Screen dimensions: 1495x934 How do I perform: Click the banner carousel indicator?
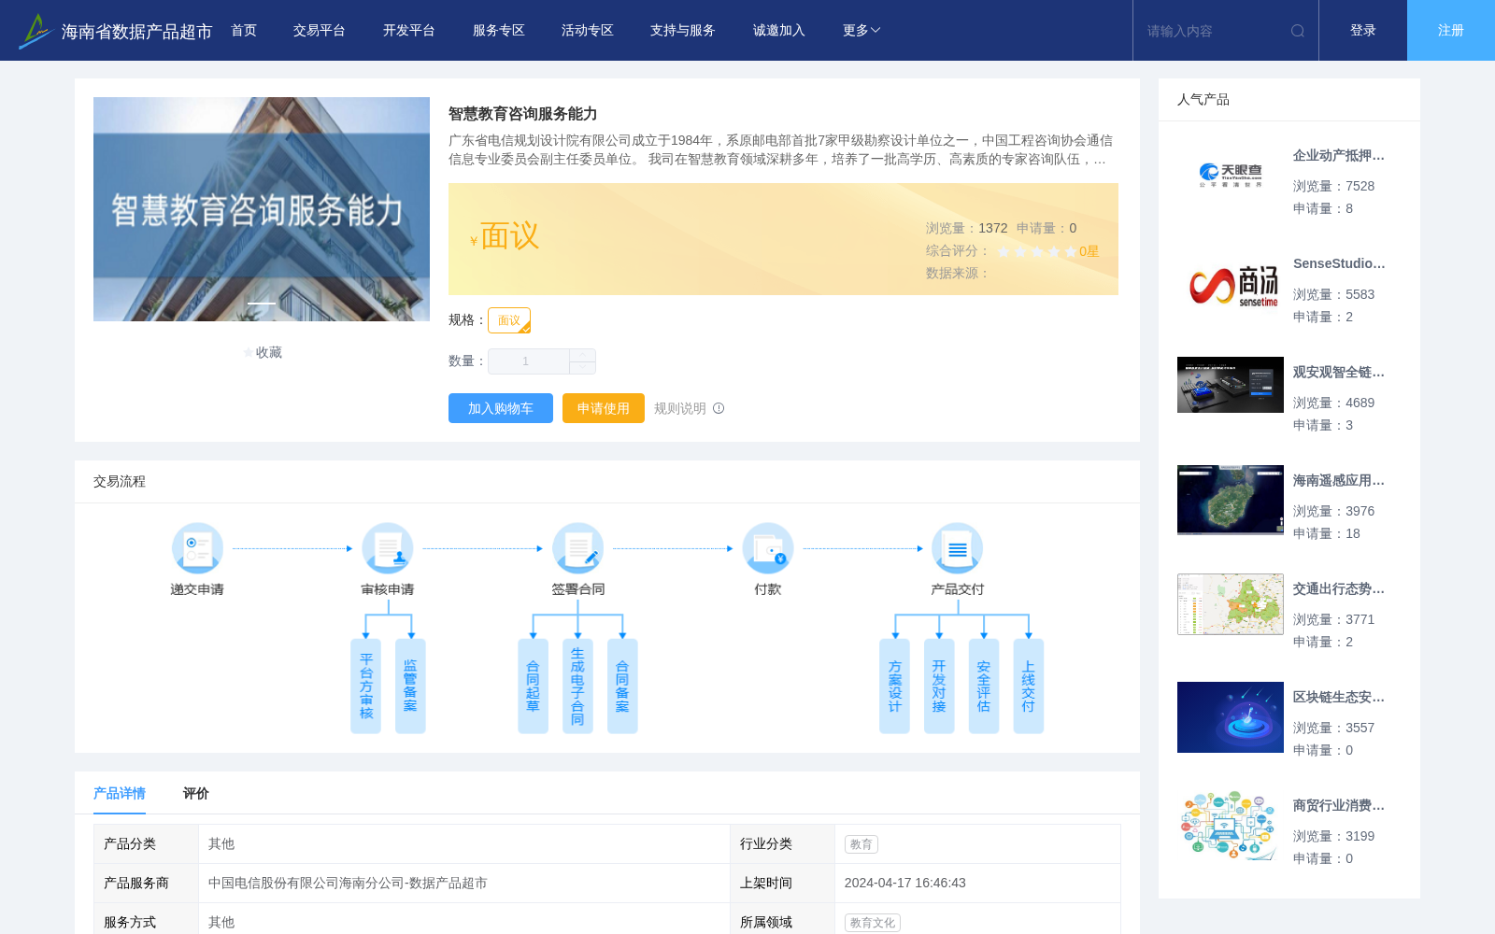[262, 304]
